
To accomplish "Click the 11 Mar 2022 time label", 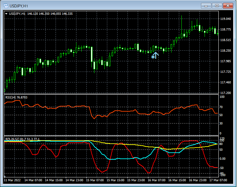I will coord(13,180).
